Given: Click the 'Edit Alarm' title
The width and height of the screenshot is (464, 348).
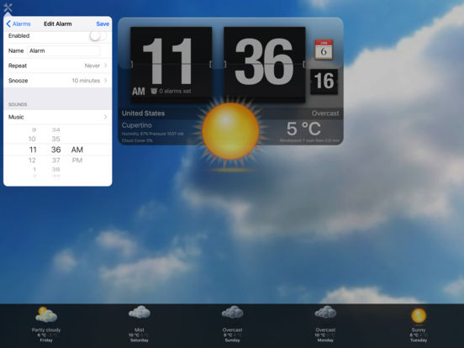Looking at the screenshot, I should [x=58, y=24].
